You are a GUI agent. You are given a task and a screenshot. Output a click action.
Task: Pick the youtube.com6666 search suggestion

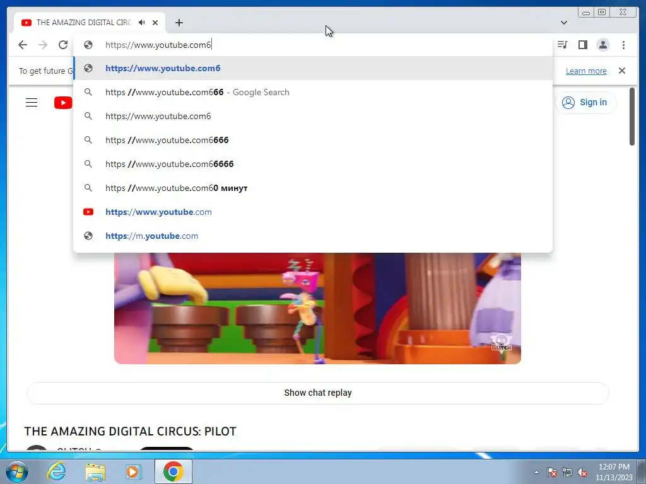coord(313,140)
